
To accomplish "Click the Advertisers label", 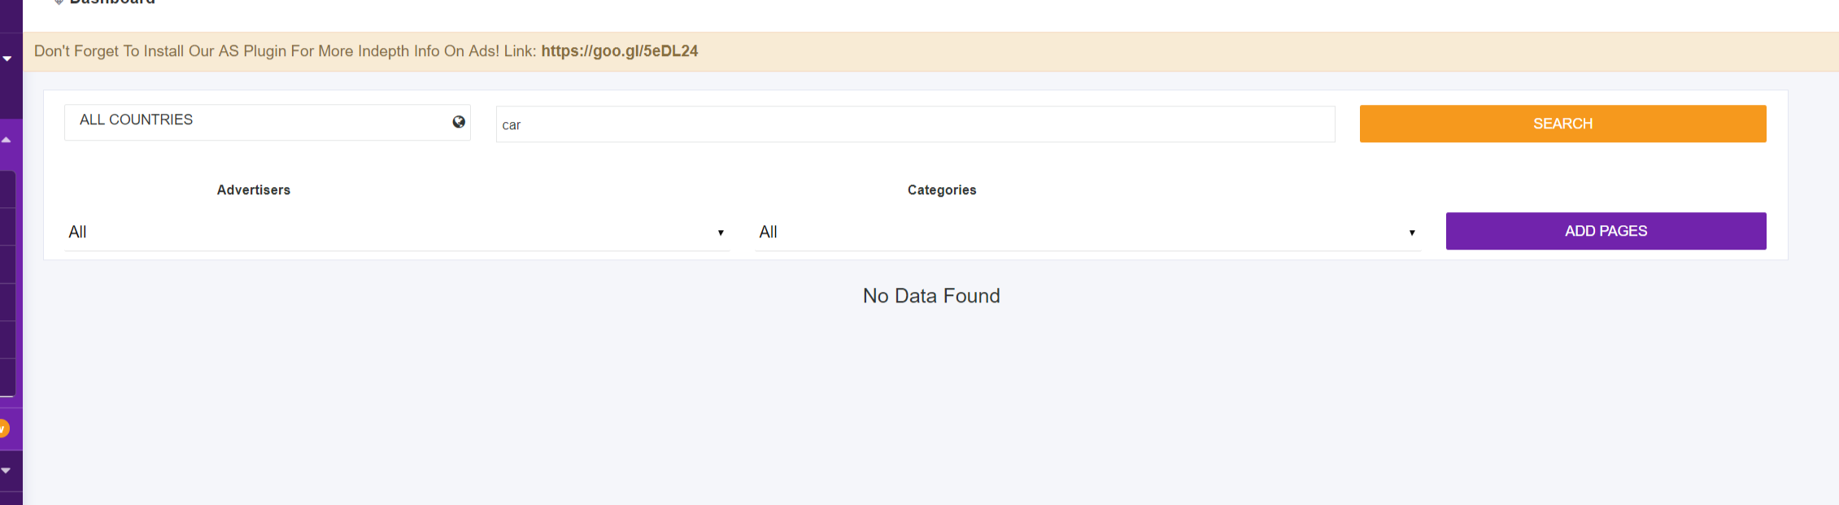I will (x=254, y=189).
